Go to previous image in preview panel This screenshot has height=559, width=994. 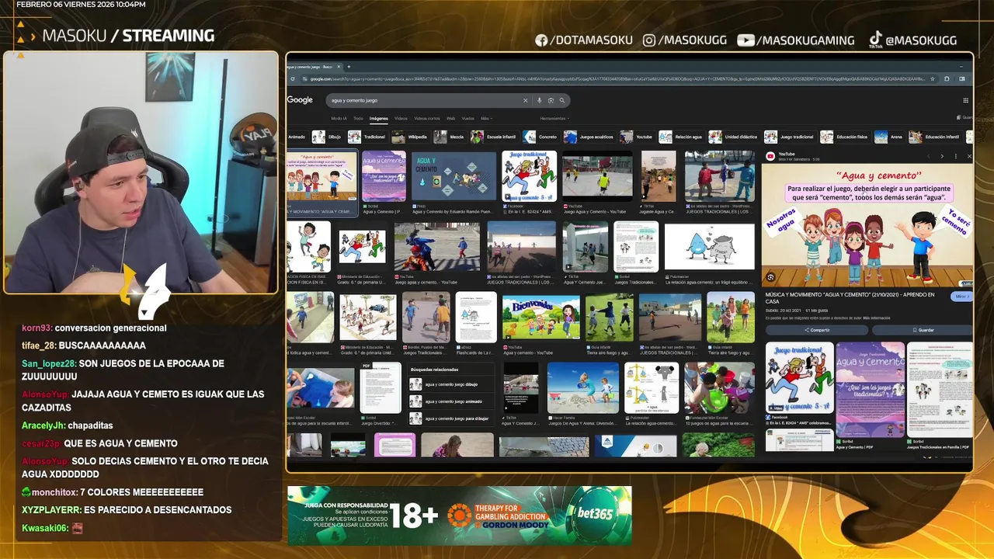[930, 156]
